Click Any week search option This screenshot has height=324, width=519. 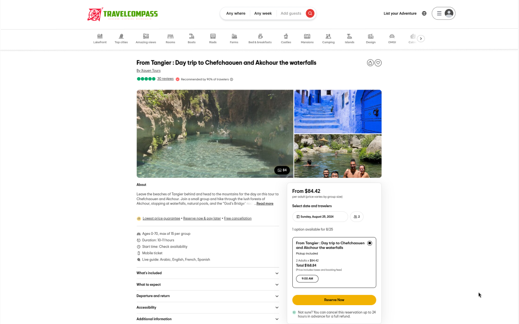[x=263, y=13]
